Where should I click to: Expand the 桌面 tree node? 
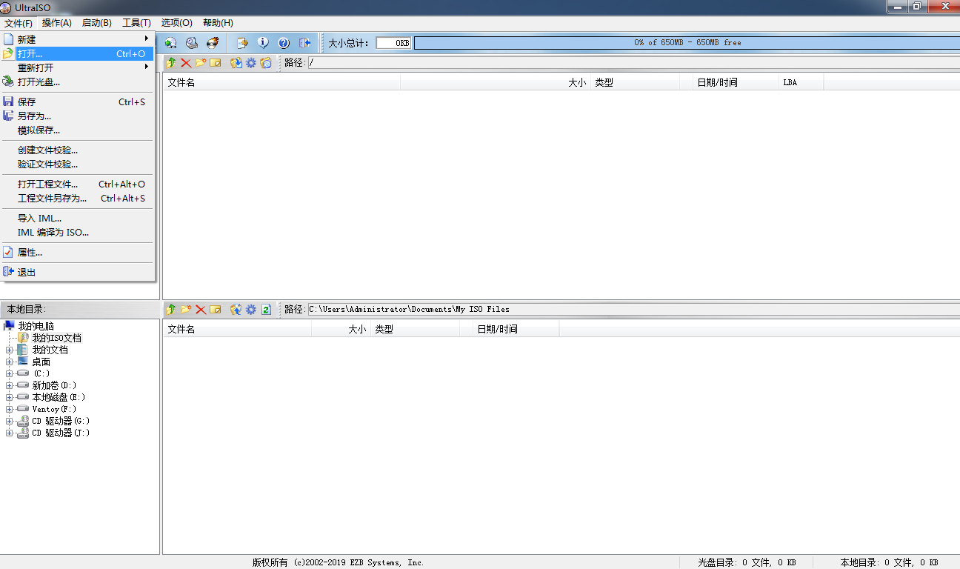pyautogui.click(x=9, y=362)
